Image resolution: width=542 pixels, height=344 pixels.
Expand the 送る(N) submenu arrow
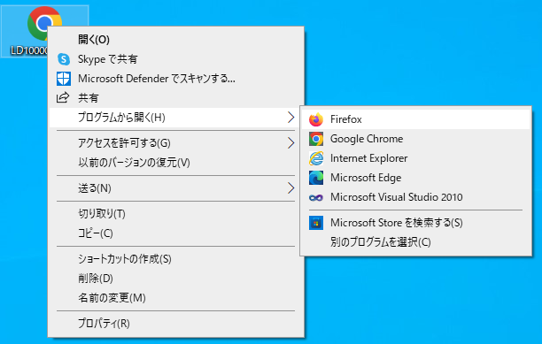(x=291, y=188)
